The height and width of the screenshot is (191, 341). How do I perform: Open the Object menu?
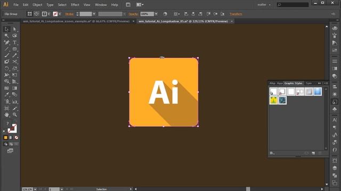click(x=37, y=5)
